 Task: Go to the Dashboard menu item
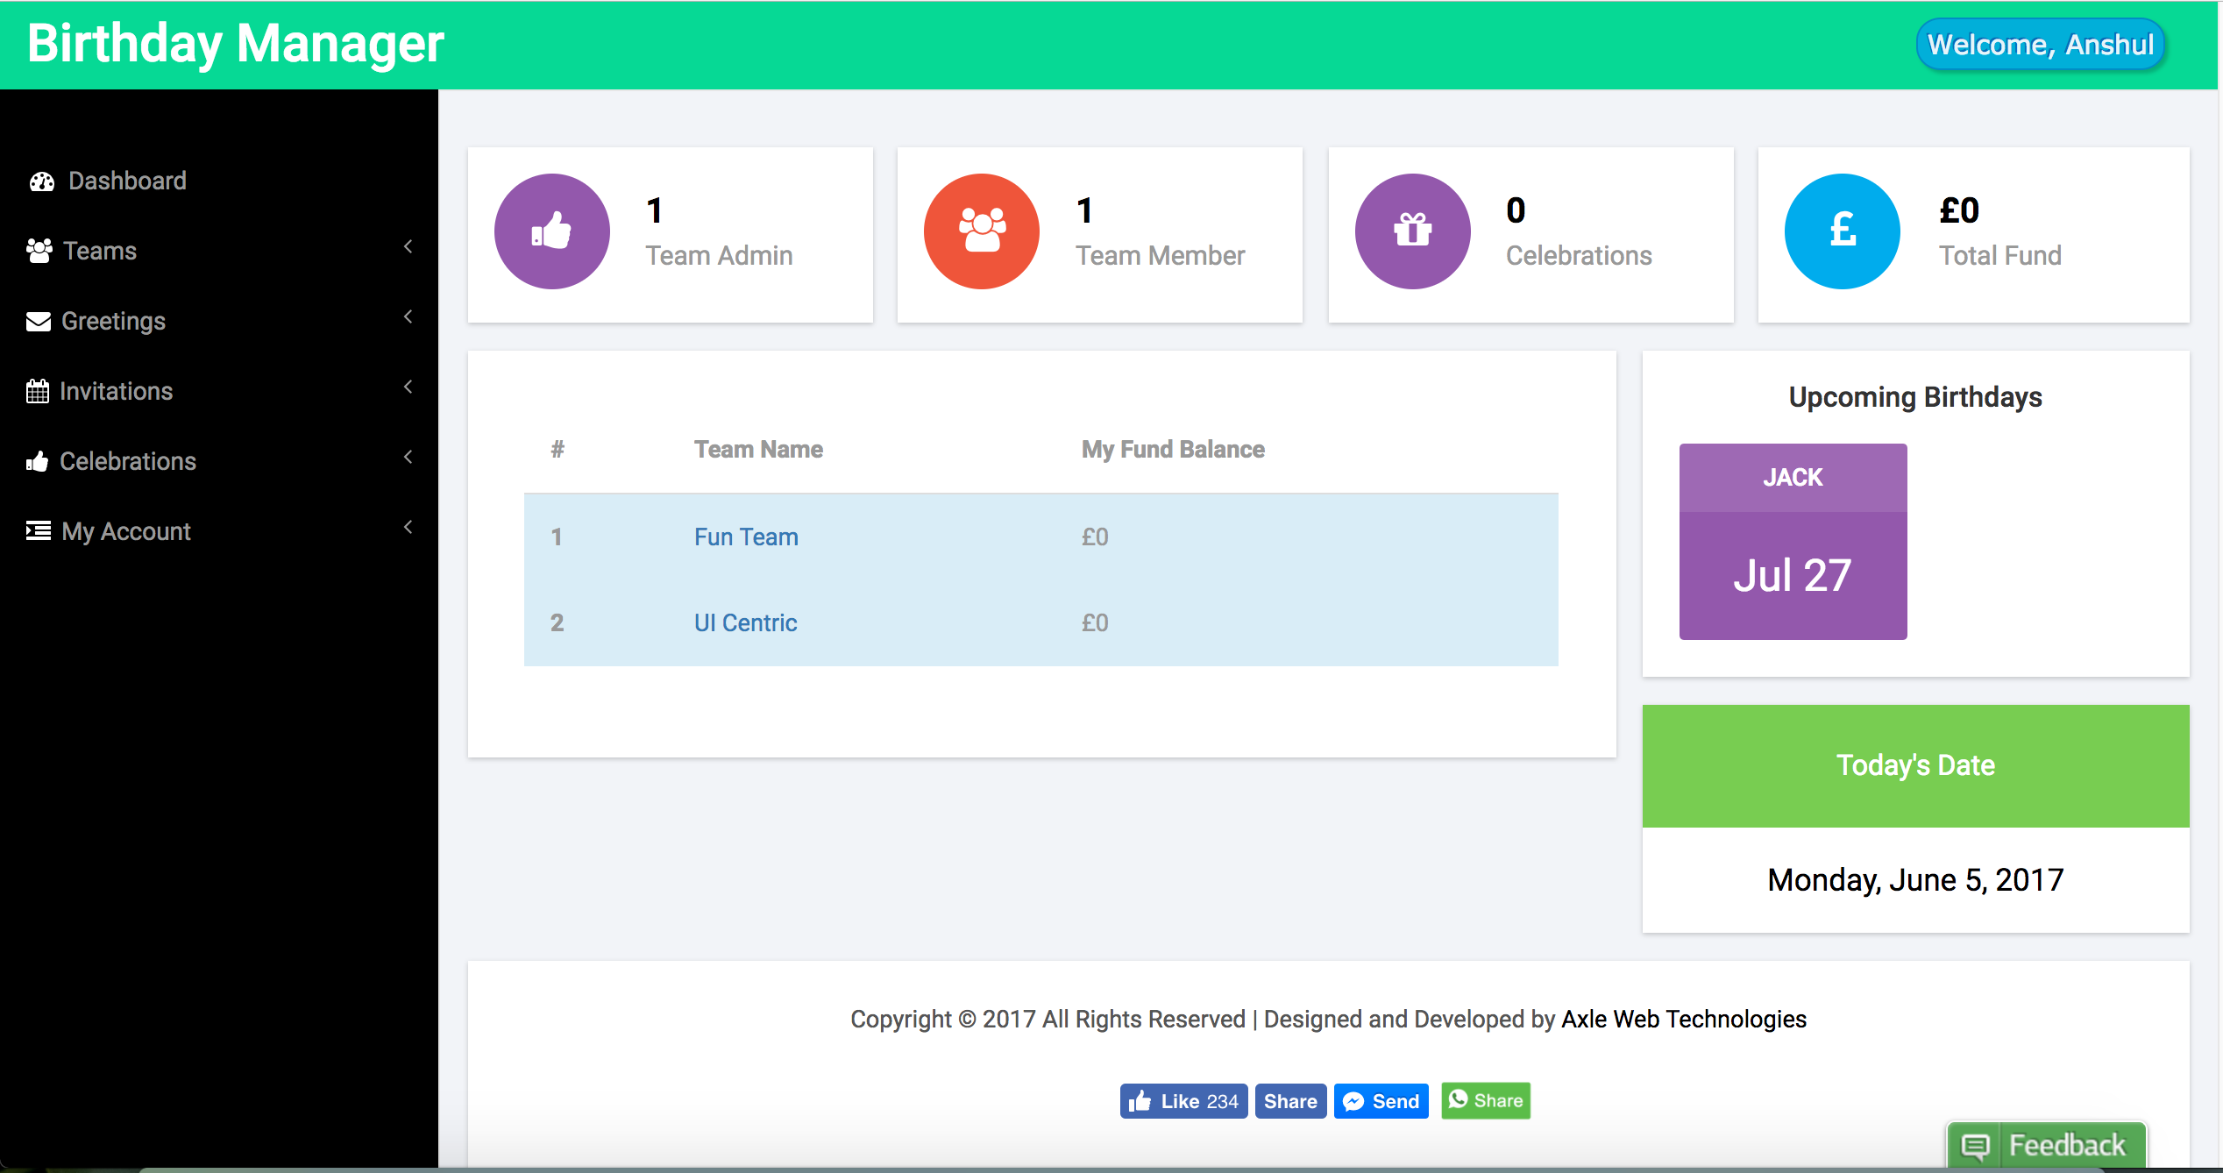(127, 181)
